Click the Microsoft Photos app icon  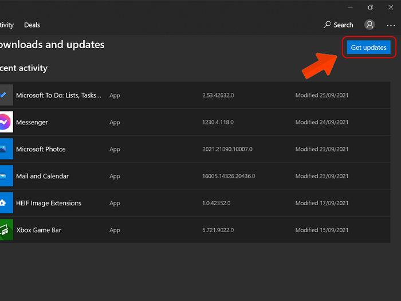coord(6,149)
